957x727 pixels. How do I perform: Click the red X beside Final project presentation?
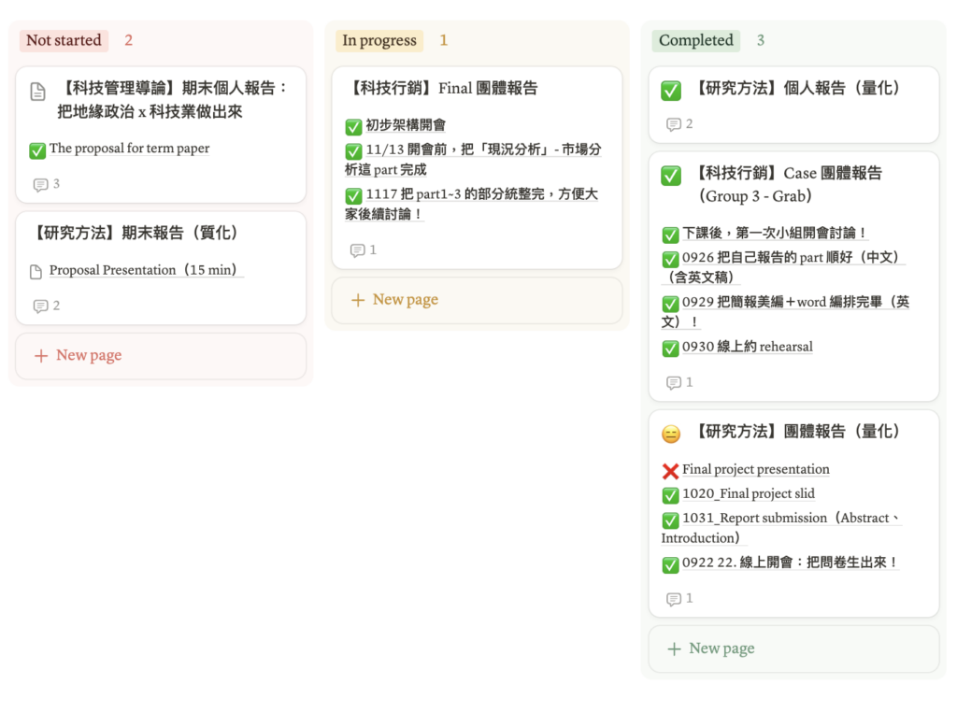click(670, 471)
